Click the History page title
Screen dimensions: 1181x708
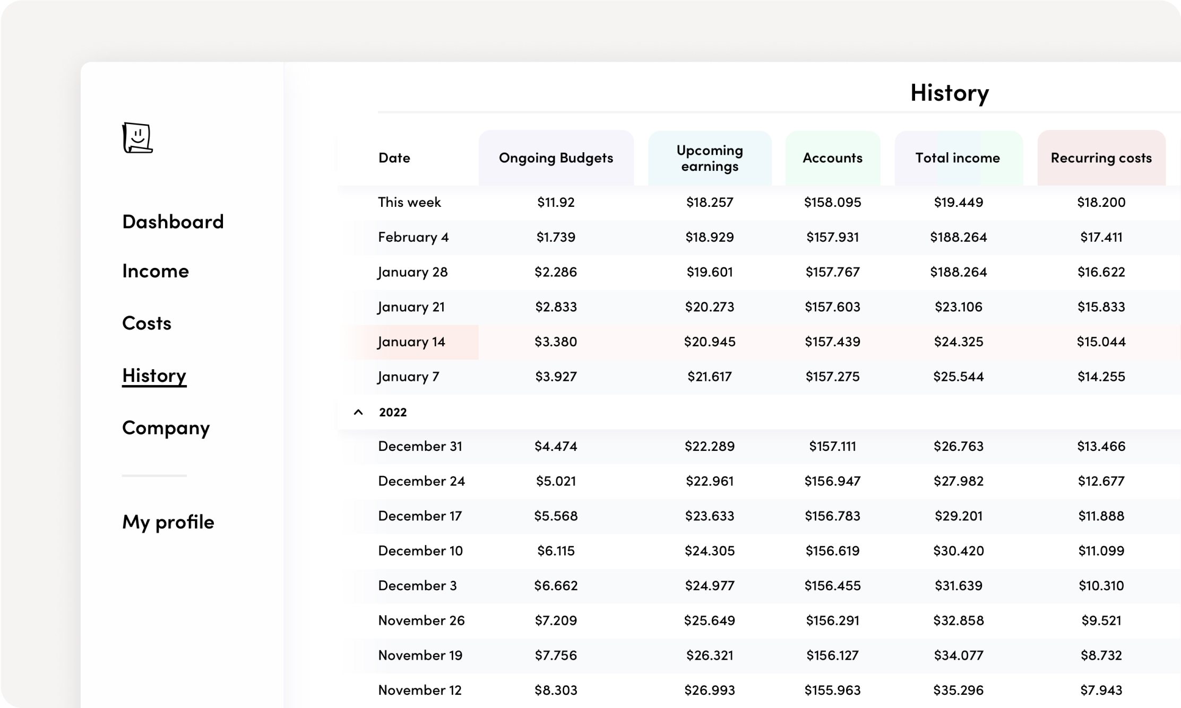coord(950,93)
